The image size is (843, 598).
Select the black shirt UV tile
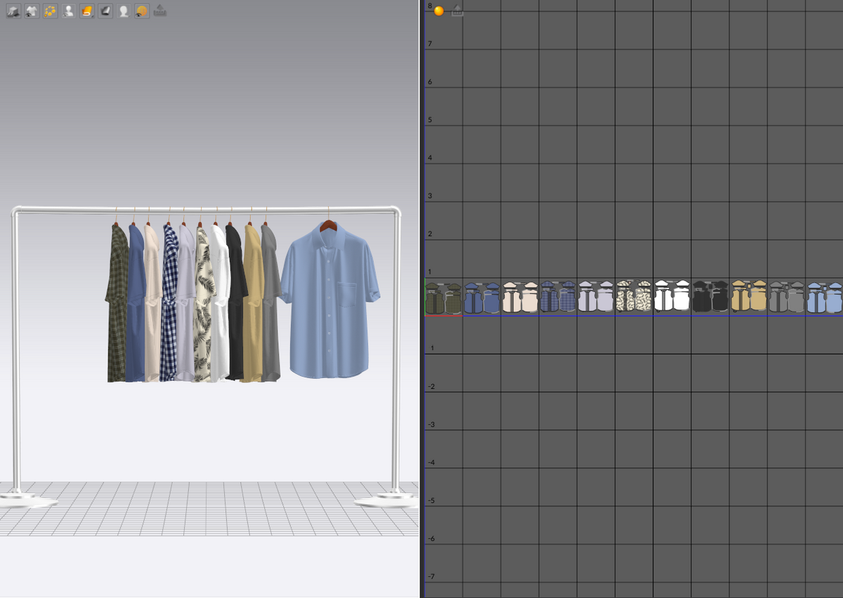pos(710,297)
